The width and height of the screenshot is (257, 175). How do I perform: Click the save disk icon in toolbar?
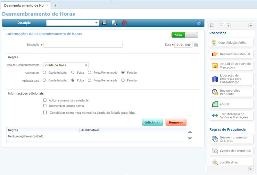104,23
